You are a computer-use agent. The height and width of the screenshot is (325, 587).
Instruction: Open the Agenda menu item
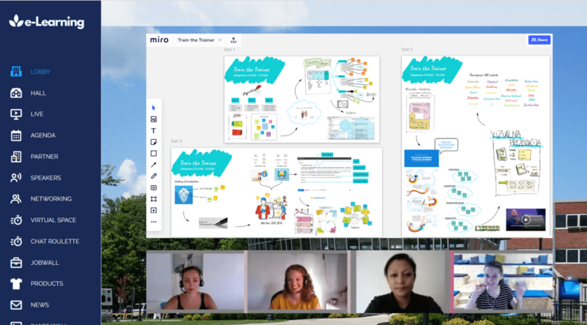43,135
